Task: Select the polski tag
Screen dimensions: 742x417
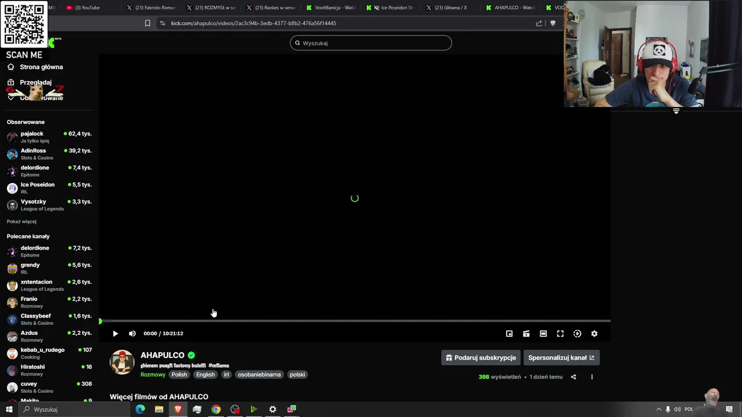Action: click(297, 375)
